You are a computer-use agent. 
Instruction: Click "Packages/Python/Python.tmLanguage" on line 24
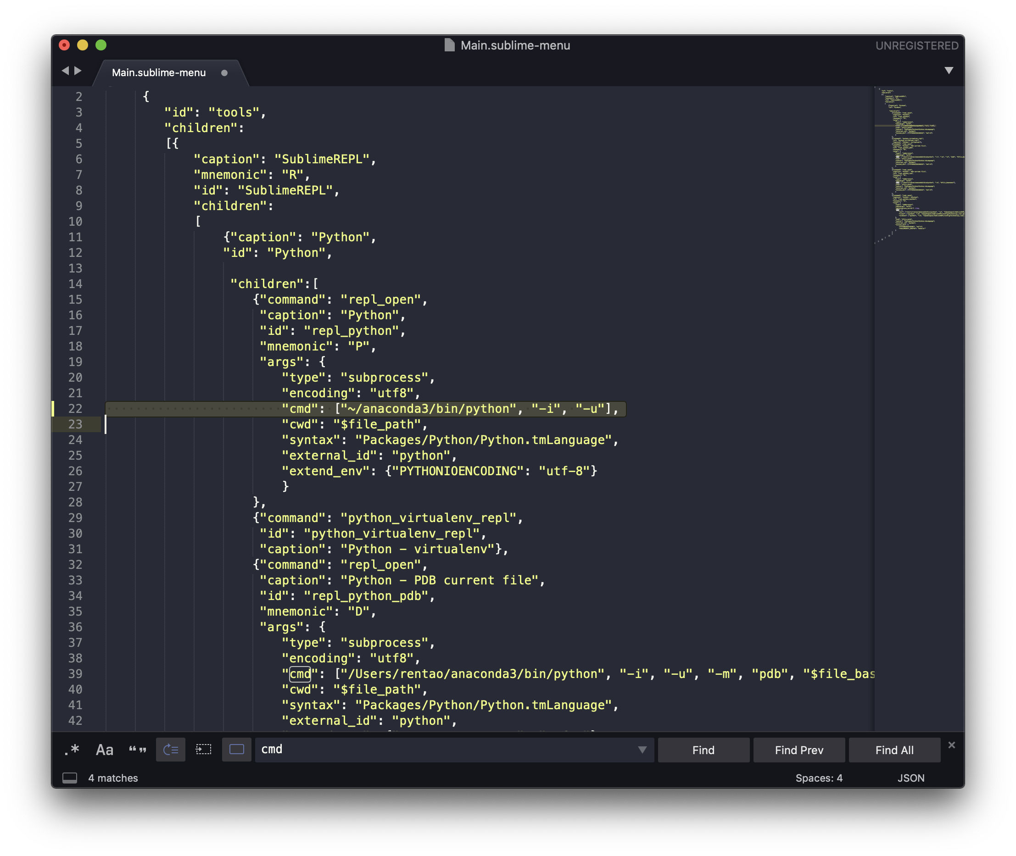[x=484, y=439]
